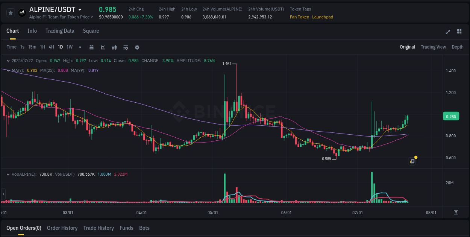Screen dimensions: 470x237
Task: Select the line chart style icon
Action: click(x=102, y=47)
